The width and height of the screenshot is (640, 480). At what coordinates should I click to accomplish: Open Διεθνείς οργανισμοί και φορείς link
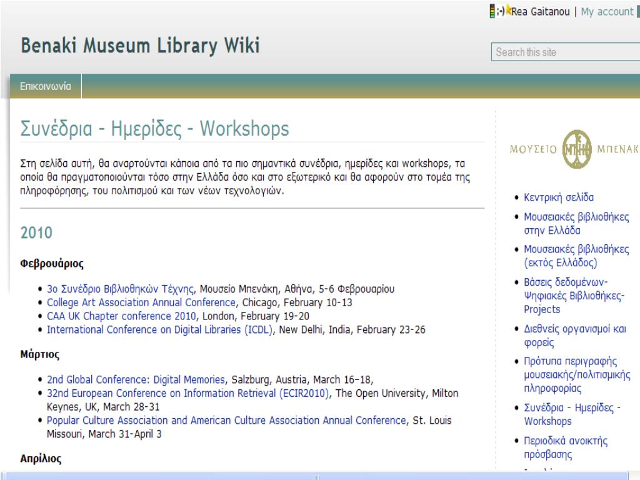(575, 336)
